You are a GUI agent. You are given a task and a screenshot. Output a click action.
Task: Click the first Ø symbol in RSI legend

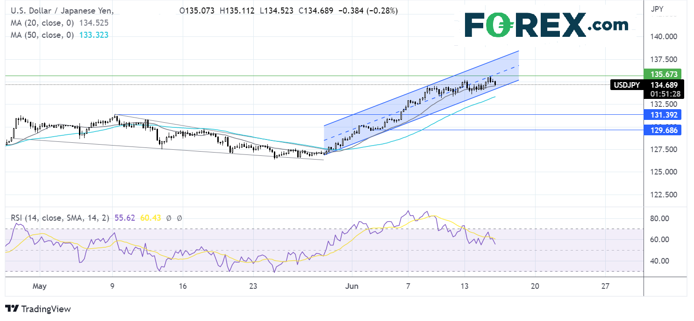coord(169,217)
